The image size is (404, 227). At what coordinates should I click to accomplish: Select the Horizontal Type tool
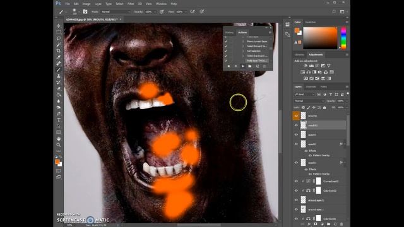click(59, 120)
